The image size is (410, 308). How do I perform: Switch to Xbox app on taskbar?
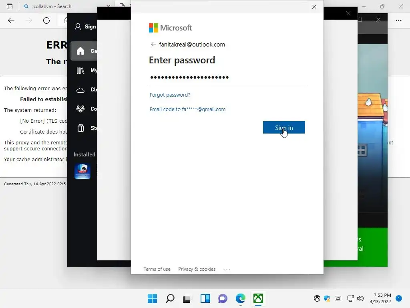[x=258, y=298]
